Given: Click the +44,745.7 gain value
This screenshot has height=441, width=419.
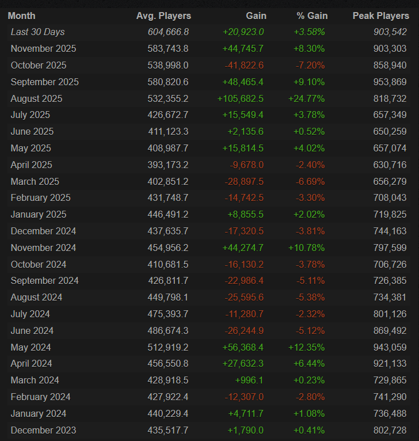Looking at the screenshot, I should (243, 49).
